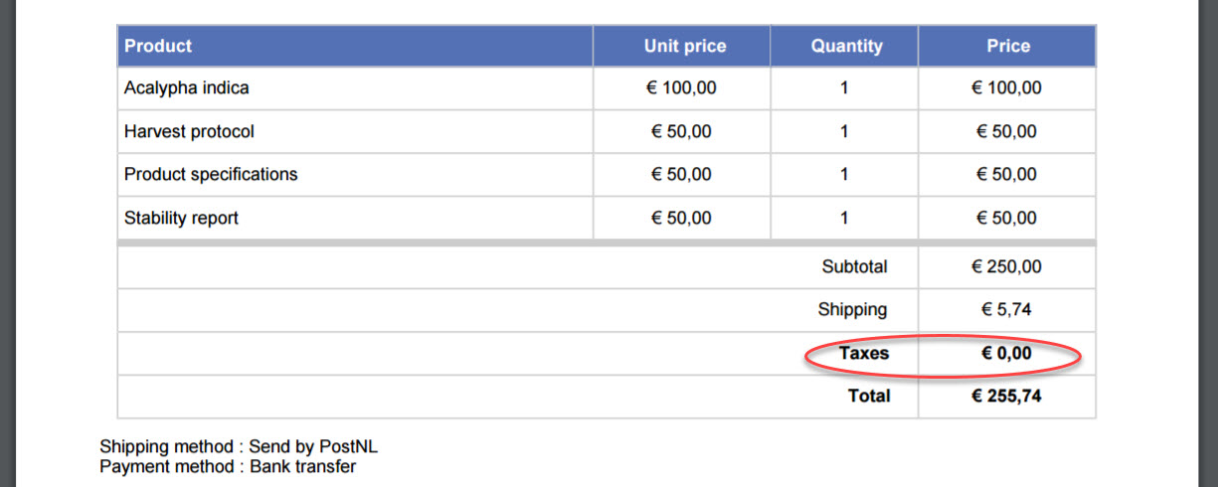
Task: Select the € 5,74 shipping cost
Action: pyautogui.click(x=1006, y=309)
